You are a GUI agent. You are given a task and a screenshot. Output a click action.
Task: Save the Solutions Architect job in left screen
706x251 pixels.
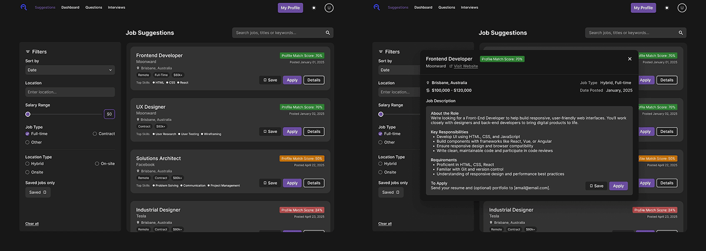[270, 183]
